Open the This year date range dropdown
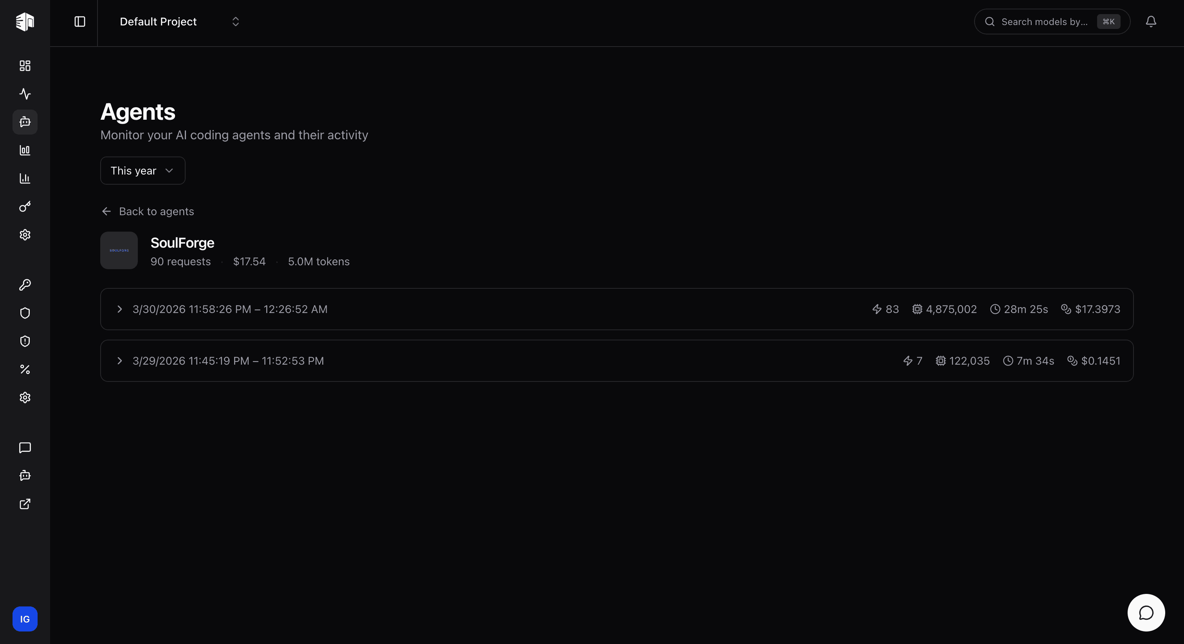This screenshot has height=644, width=1184. click(x=142, y=171)
